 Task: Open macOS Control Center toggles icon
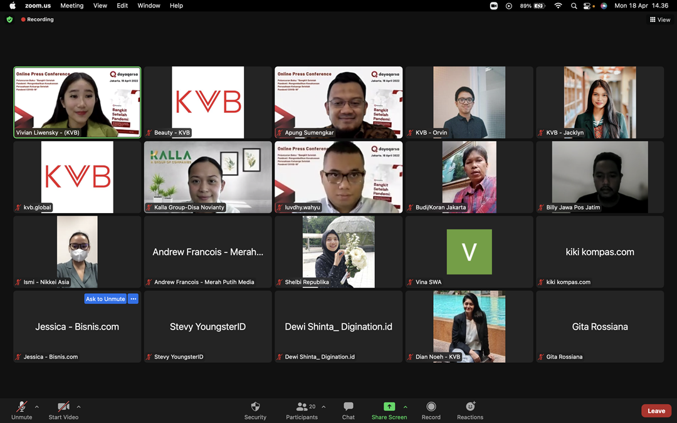[x=587, y=6]
